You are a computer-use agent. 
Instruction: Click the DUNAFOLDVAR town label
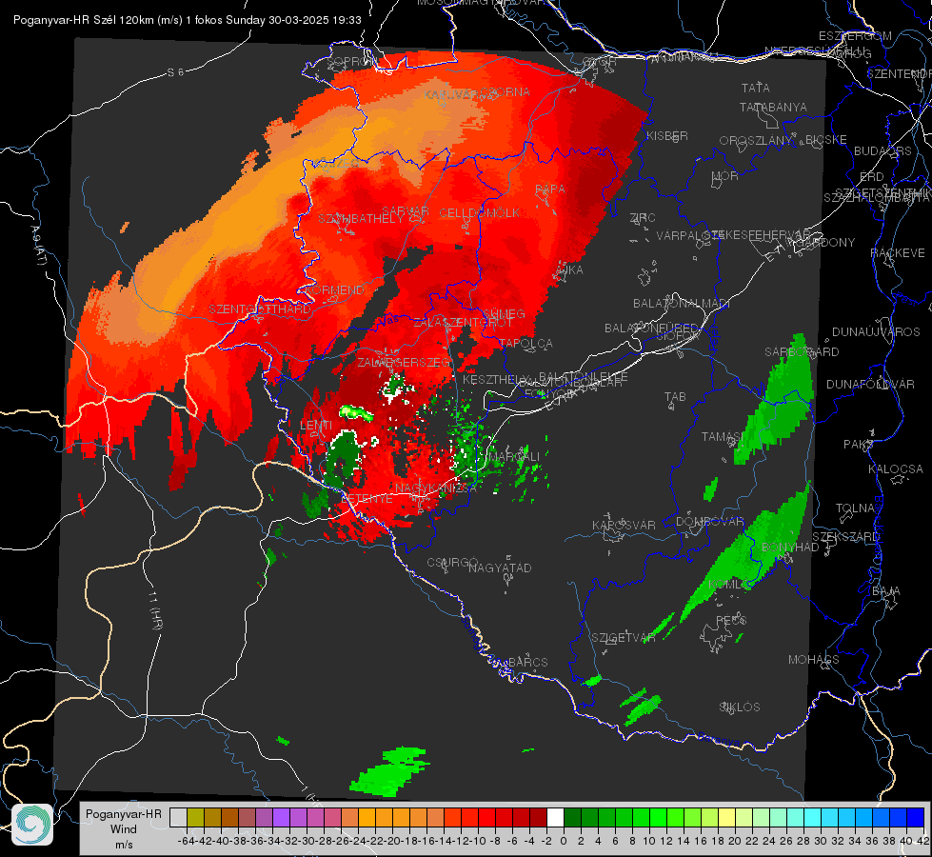870,384
